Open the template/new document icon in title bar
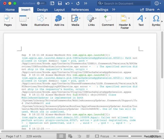The image size is (164, 139). [x=52, y=3]
